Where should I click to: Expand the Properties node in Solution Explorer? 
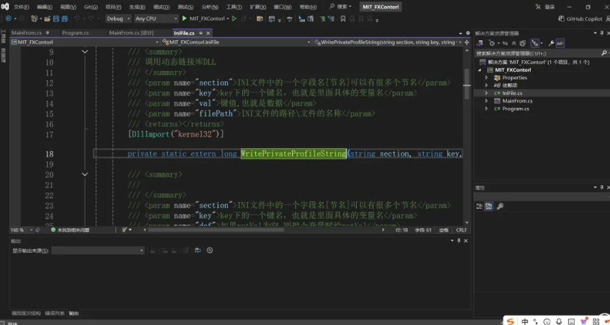pos(486,77)
